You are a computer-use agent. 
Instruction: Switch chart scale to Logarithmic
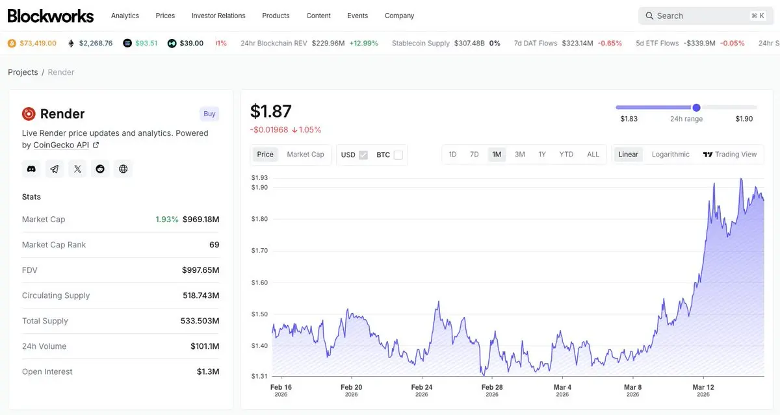(x=670, y=155)
